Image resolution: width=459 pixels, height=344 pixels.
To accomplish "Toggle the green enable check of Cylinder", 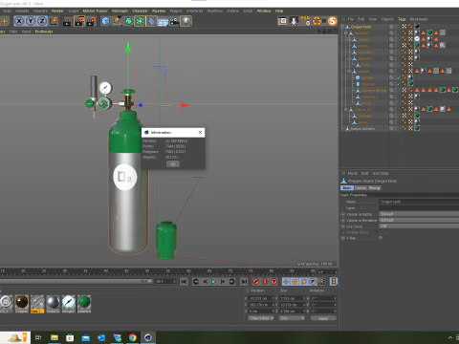I will [x=398, y=84].
